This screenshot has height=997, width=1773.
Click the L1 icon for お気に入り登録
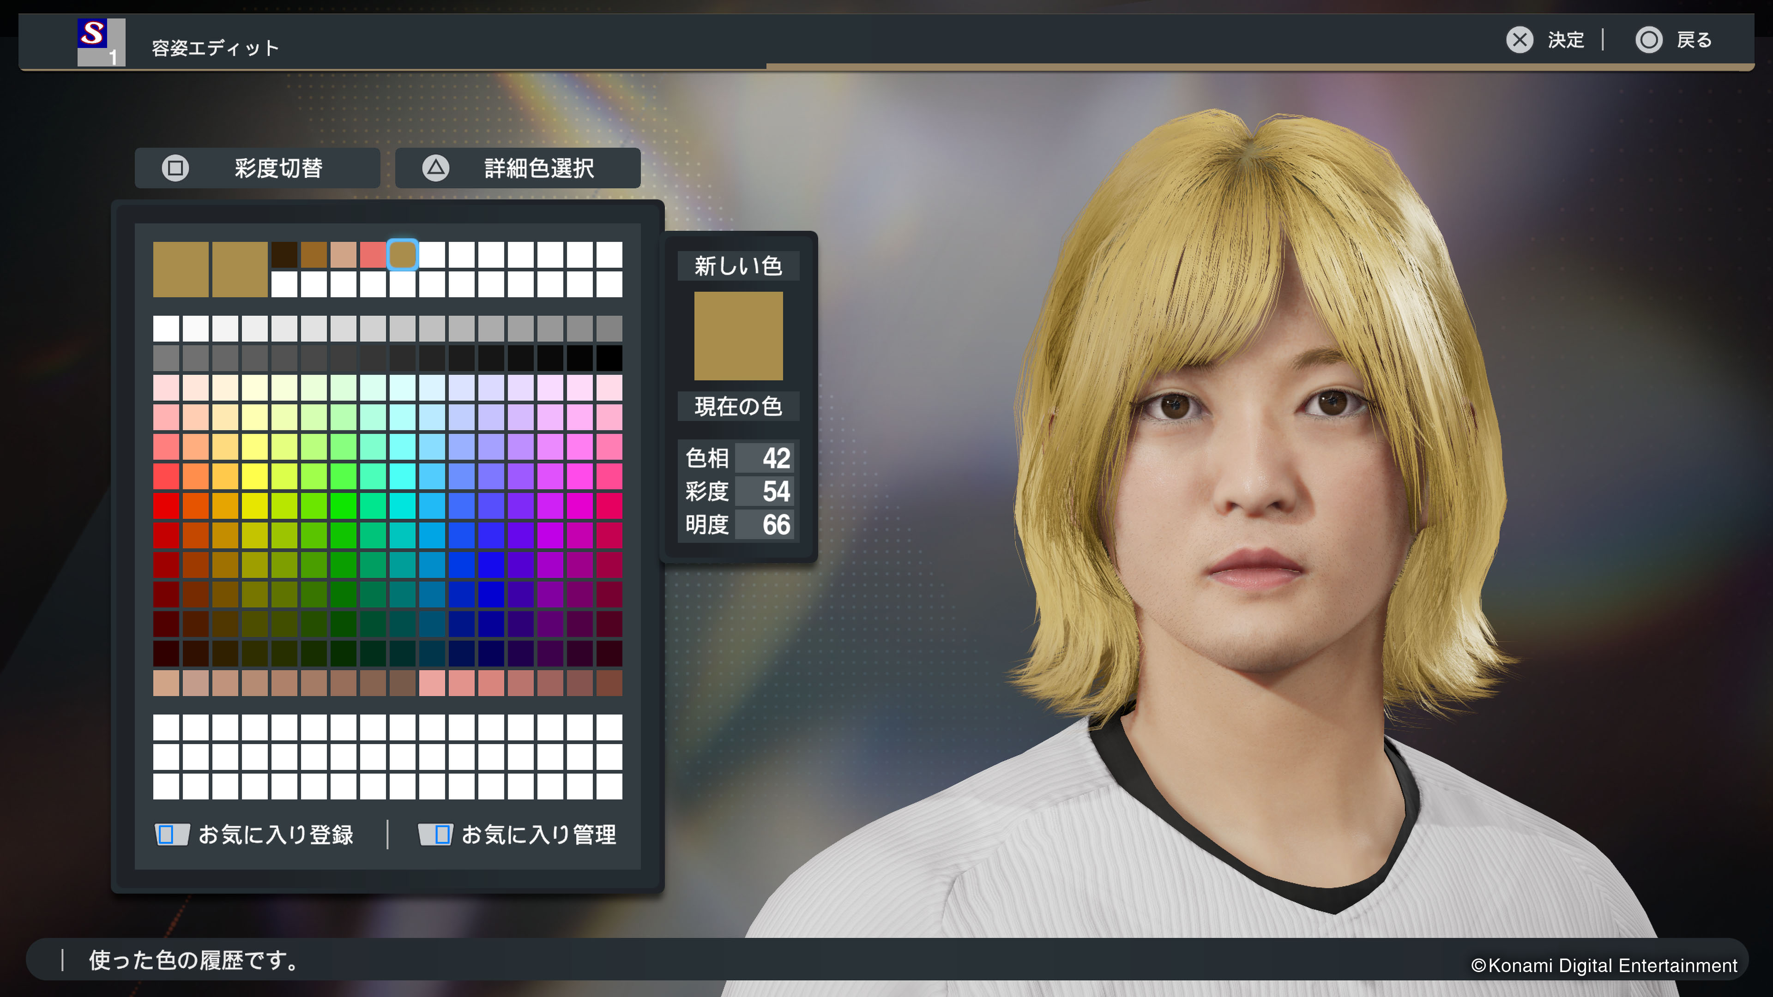pos(171,835)
